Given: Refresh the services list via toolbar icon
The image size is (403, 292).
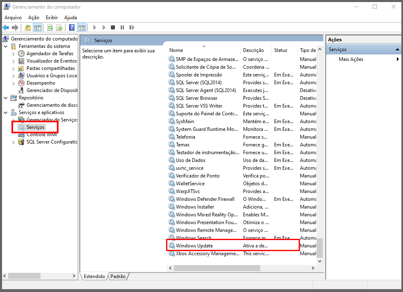Looking at the screenshot, I should coord(50,27).
